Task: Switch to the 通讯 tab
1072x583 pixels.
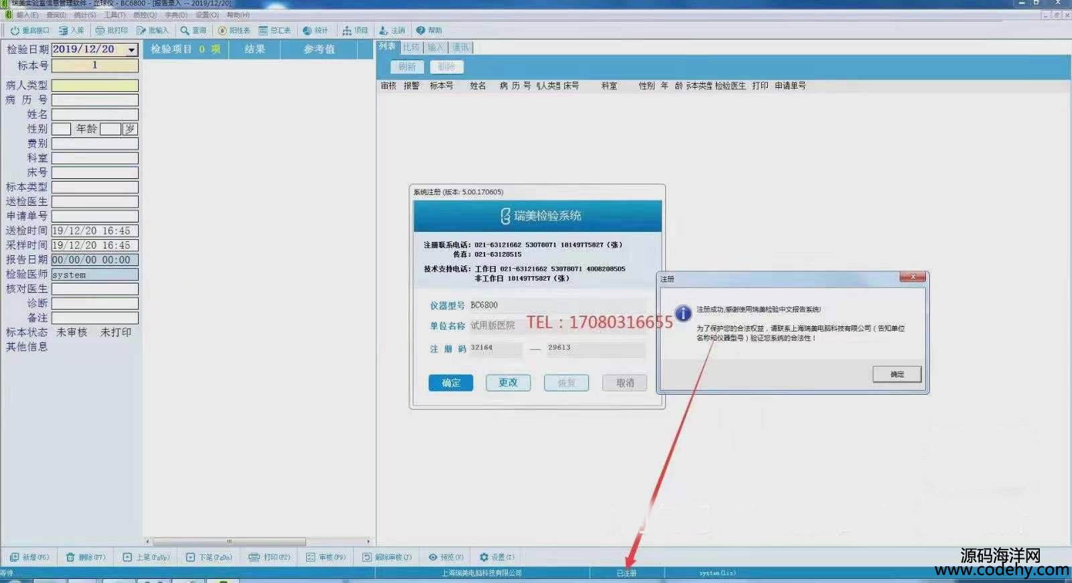Action: click(x=460, y=48)
